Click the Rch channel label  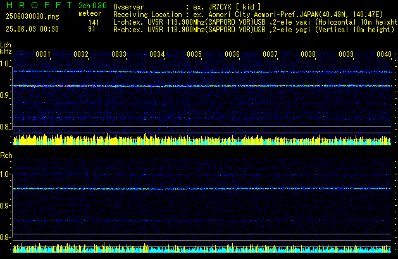click(x=6, y=155)
